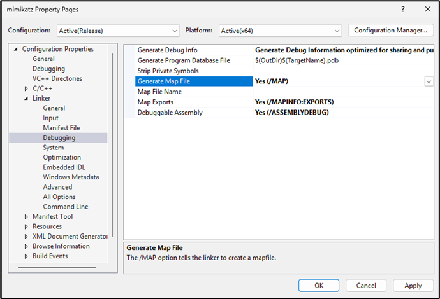Expand the Resources node arrow
Screen dimensions: 440x299
click(x=26, y=226)
